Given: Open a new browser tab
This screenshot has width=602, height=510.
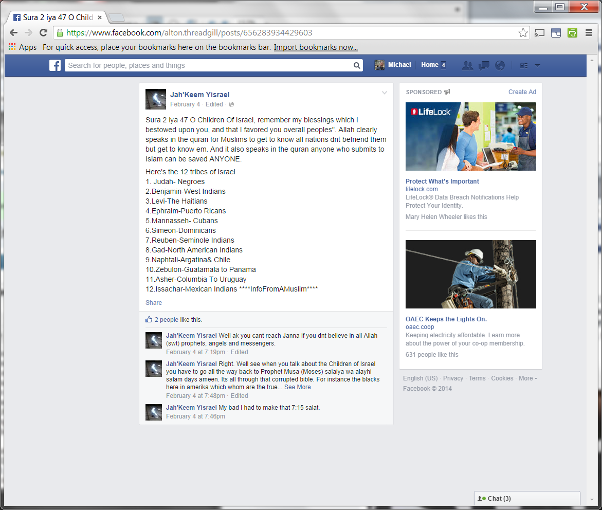Looking at the screenshot, I should (x=116, y=17).
